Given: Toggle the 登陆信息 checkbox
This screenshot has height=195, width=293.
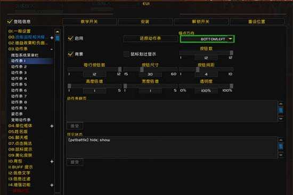Looking at the screenshot, I should [10, 21].
